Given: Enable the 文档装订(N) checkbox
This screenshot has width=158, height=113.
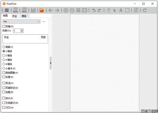Looking at the screenshot, I should tap(4, 103).
